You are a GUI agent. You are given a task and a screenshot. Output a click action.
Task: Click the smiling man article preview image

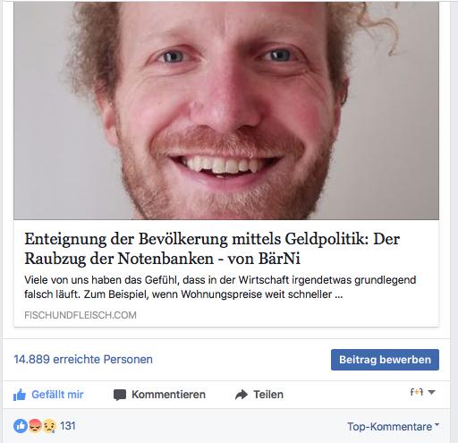(226, 110)
